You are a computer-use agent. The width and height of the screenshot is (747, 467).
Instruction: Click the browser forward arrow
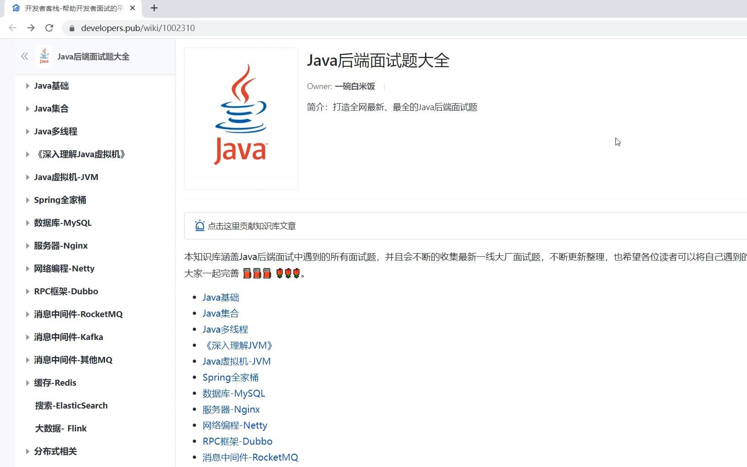(31, 28)
